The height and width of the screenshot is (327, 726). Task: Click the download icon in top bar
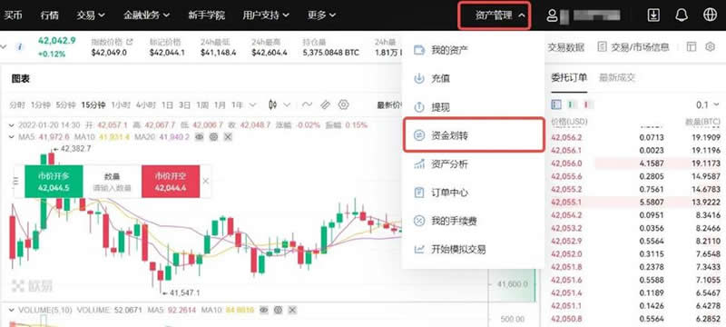click(x=653, y=15)
